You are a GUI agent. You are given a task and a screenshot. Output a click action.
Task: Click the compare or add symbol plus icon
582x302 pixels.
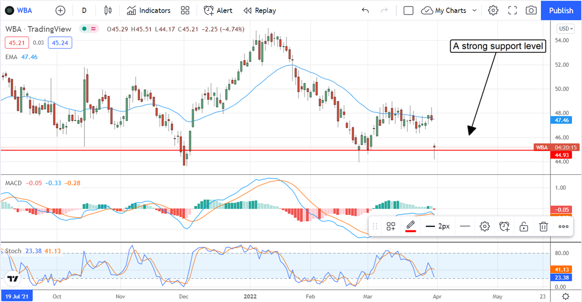coord(60,10)
